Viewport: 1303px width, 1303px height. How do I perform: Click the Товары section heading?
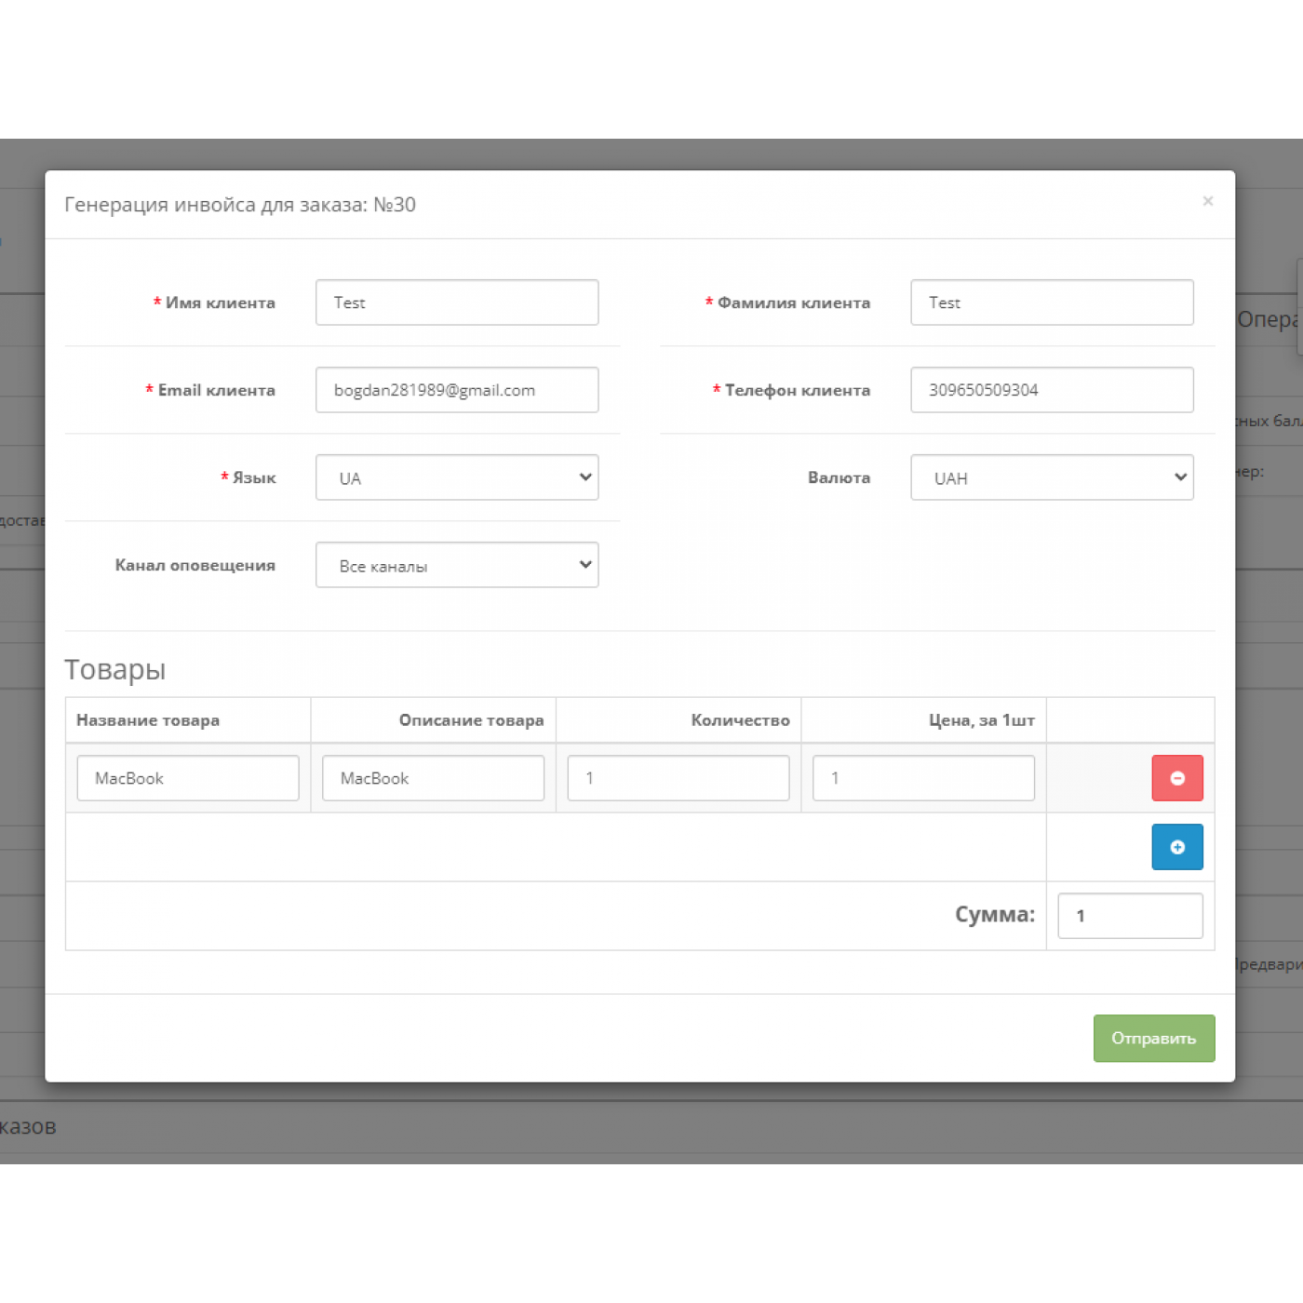pyautogui.click(x=114, y=669)
